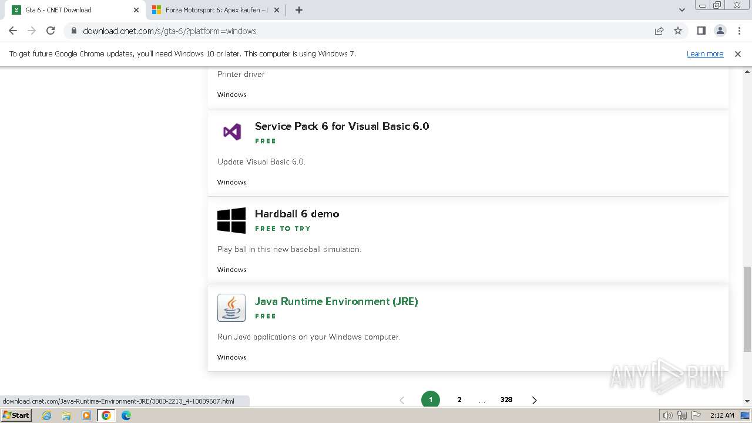The height and width of the screenshot is (423, 752).
Task: Click 'Play ball in this new baseball simulation.' text
Action: pyautogui.click(x=289, y=249)
